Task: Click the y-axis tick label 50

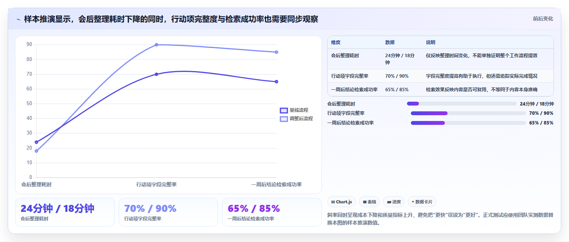Action: tap(29, 104)
